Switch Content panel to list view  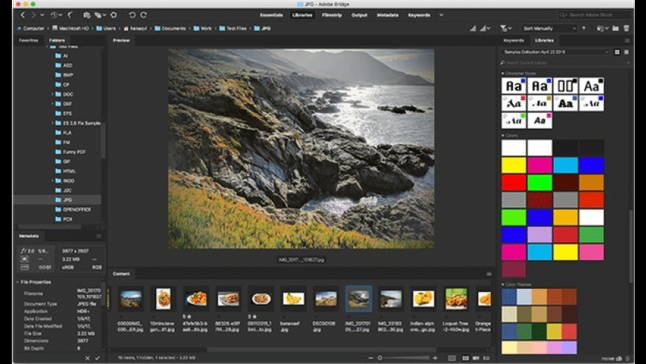point(488,358)
